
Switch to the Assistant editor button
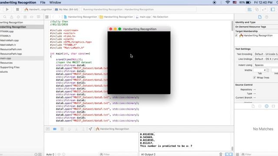(x=257, y=10)
